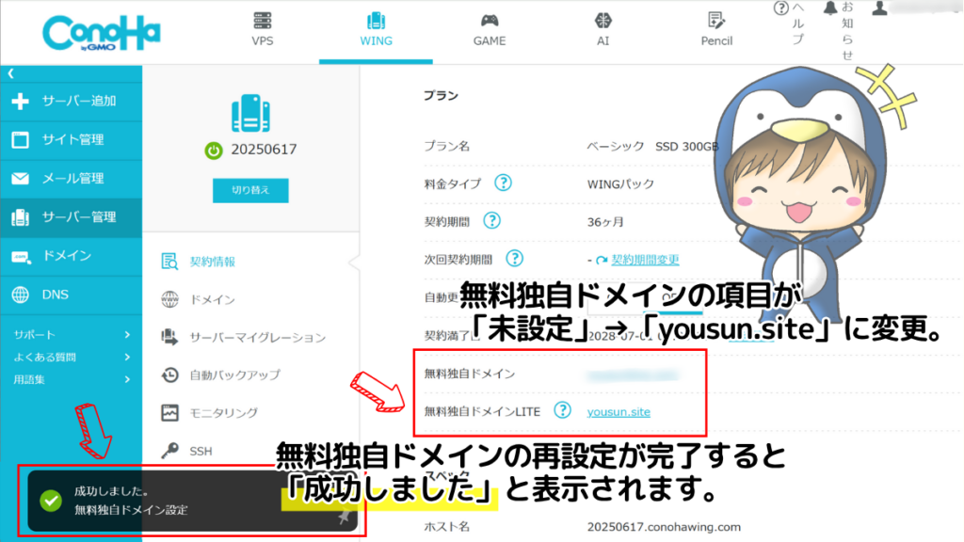Click the success checkmark icon
This screenshot has width=964, height=542.
(51, 501)
